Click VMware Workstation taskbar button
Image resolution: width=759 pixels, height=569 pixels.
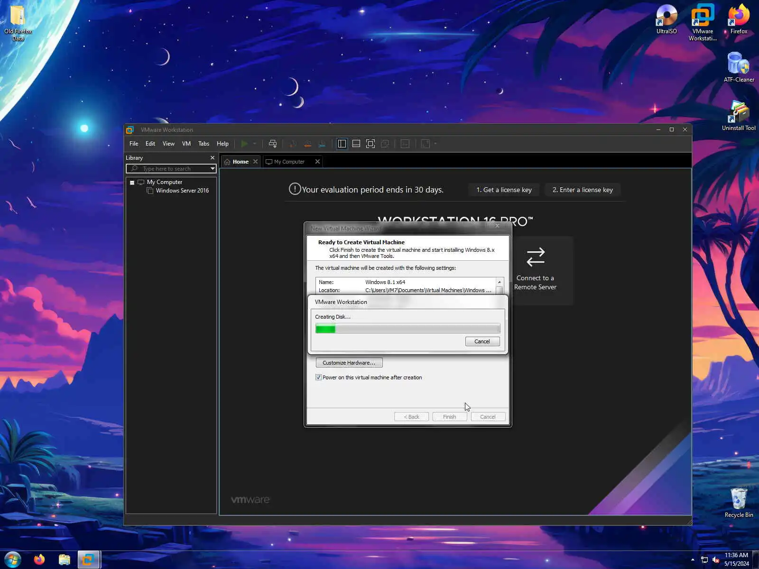pyautogui.click(x=88, y=560)
